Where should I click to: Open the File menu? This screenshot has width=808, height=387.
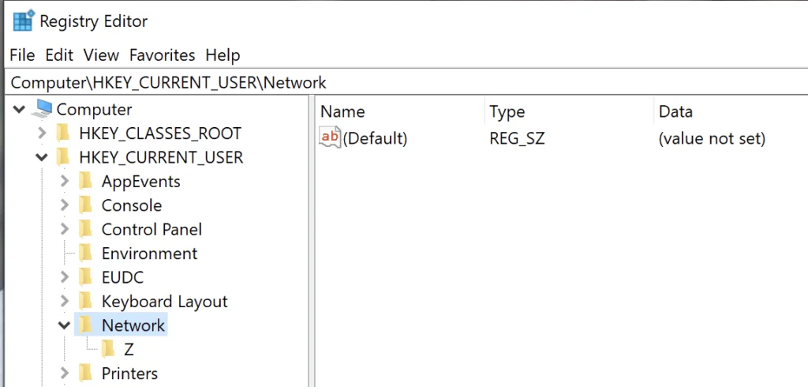pyautogui.click(x=22, y=54)
